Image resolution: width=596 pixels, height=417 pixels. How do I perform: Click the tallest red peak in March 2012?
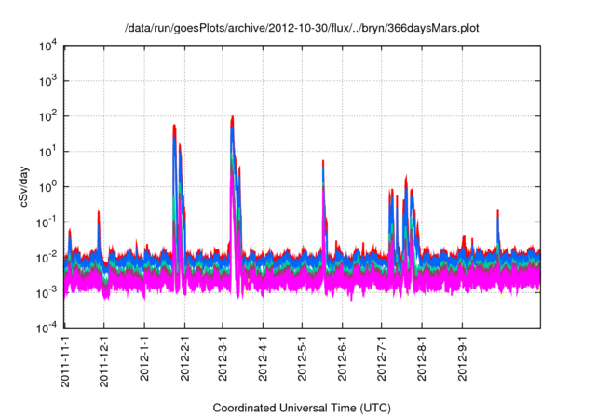click(x=232, y=118)
